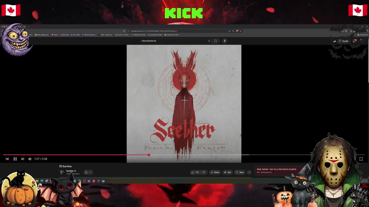This screenshot has width=369, height=207.
Task: Go to the previous video
Action: pyautogui.click(x=7, y=159)
